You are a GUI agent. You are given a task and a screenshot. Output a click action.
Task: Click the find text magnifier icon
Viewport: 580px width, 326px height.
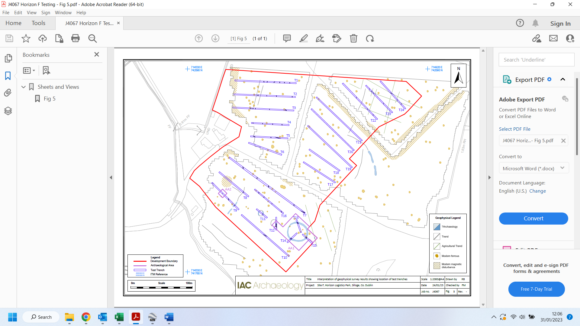pyautogui.click(x=92, y=38)
